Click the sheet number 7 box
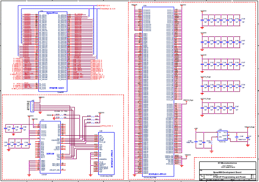Screen dimensions: 259x182 [253, 177]
